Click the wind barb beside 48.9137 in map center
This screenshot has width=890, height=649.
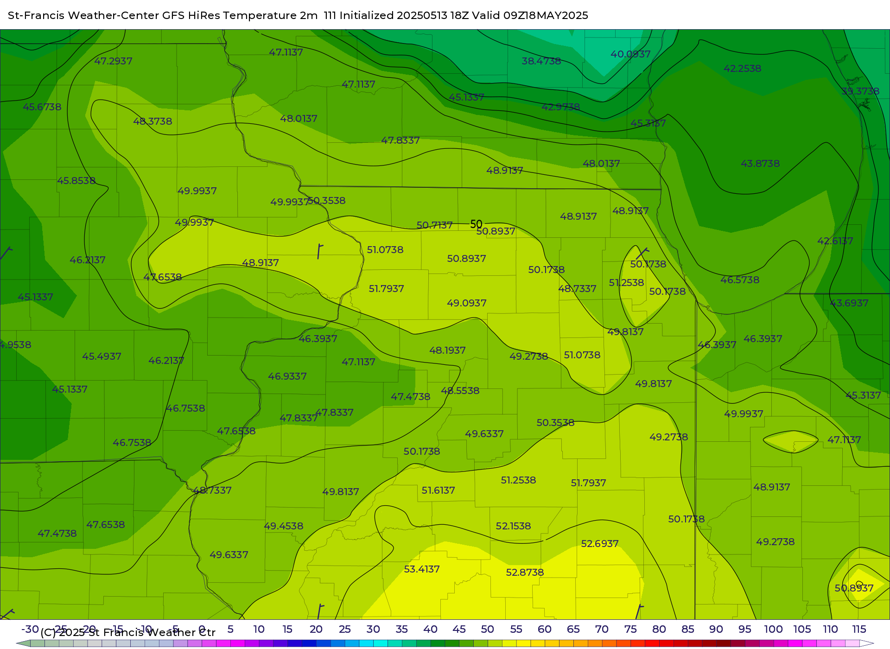tap(320, 251)
